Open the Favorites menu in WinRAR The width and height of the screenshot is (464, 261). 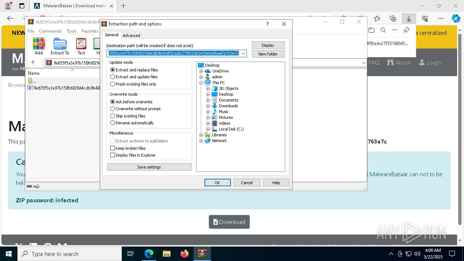pyautogui.click(x=90, y=31)
